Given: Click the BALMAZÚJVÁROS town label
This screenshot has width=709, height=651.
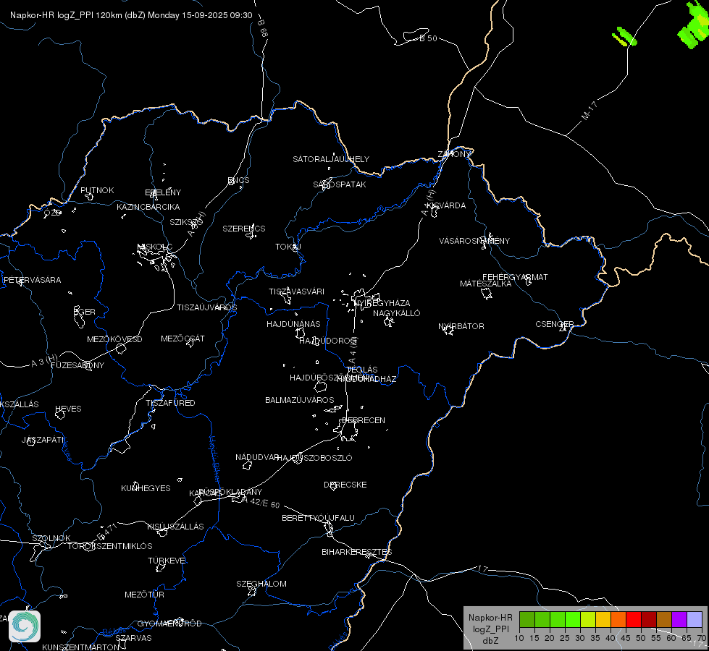Looking at the screenshot, I should (x=299, y=400).
